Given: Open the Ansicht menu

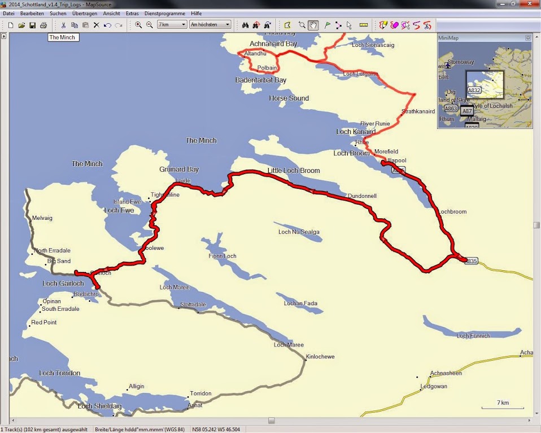Looking at the screenshot, I should pyautogui.click(x=111, y=13).
